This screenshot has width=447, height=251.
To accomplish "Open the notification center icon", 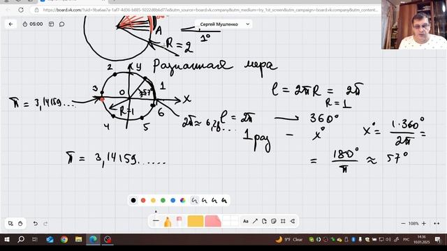I will coord(438,239).
